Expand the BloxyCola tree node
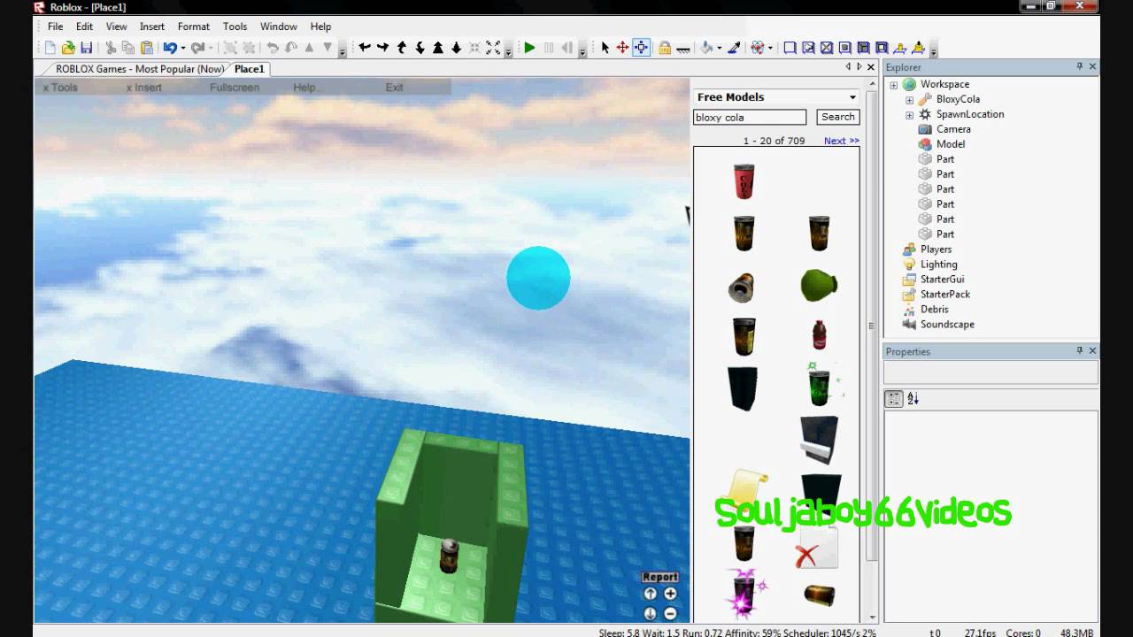 pos(909,100)
